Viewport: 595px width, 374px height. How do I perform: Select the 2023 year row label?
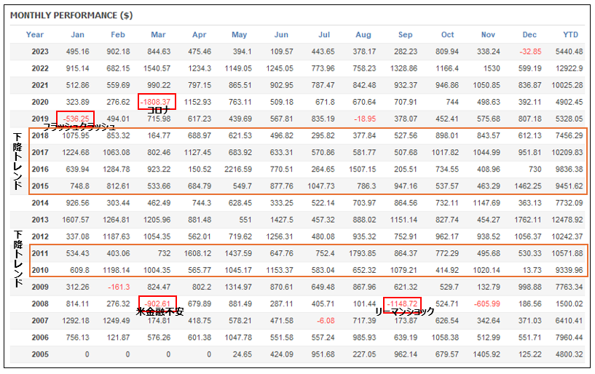(x=40, y=51)
